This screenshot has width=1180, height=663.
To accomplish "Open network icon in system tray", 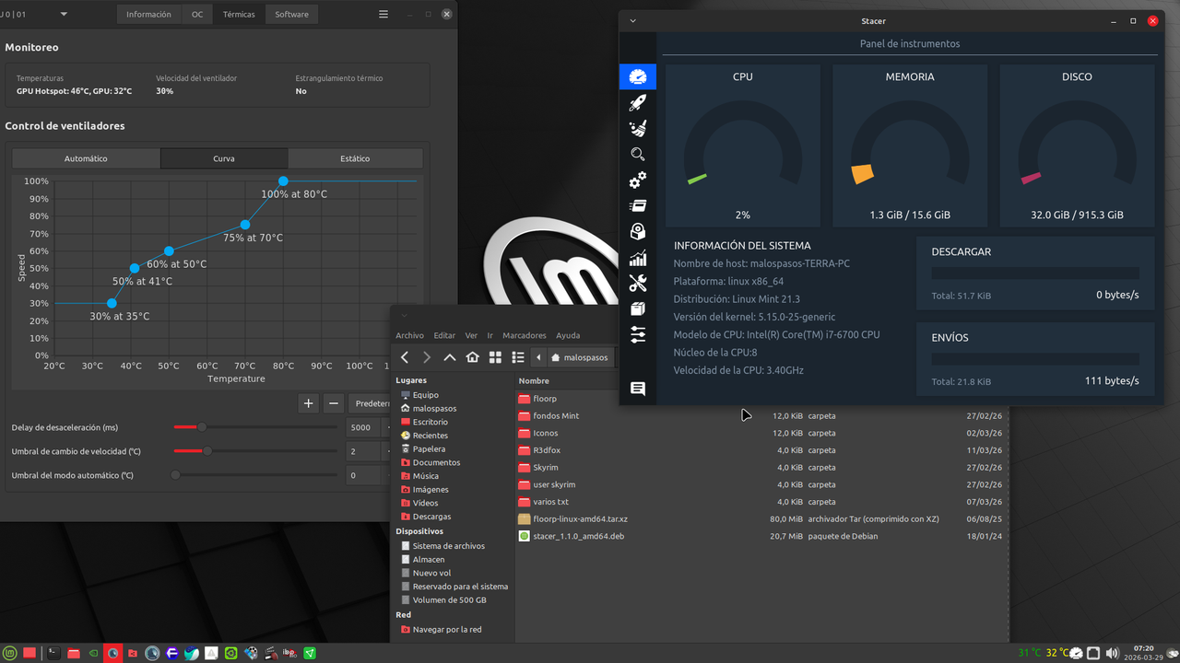I will 1093,653.
